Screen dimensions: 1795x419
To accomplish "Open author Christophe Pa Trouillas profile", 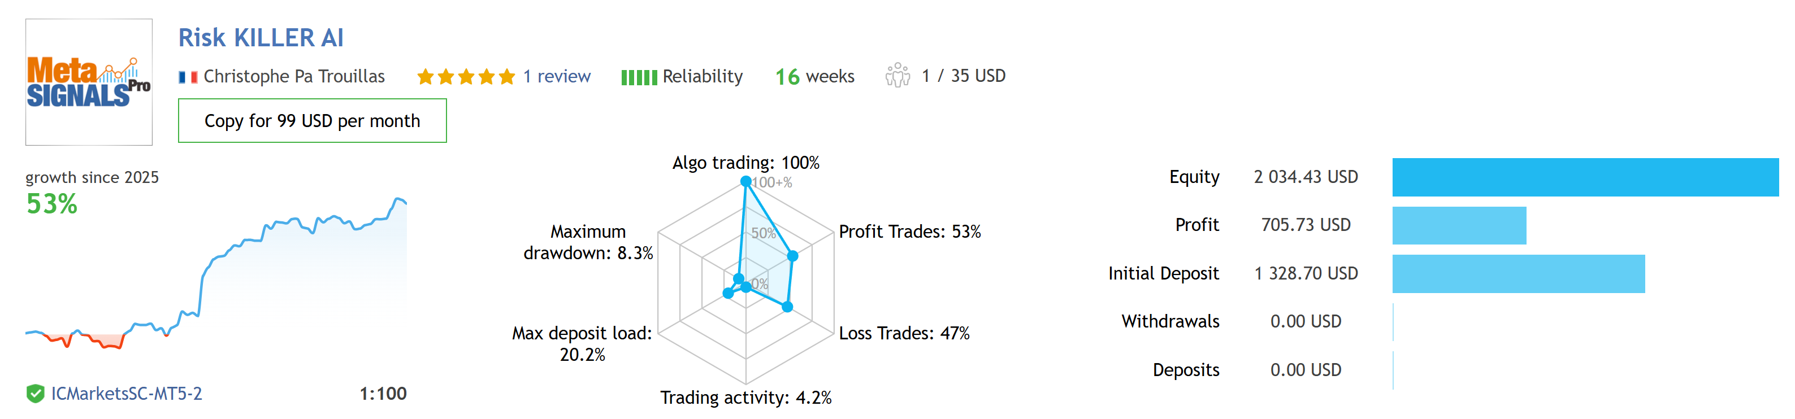I will 293,77.
